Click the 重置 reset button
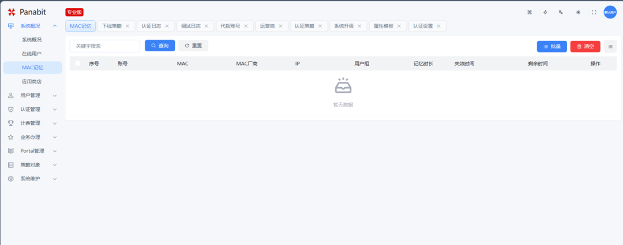Screen dimensions: 623x245 [x=193, y=46]
